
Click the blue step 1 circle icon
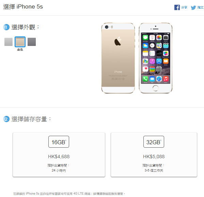click(x=6, y=27)
